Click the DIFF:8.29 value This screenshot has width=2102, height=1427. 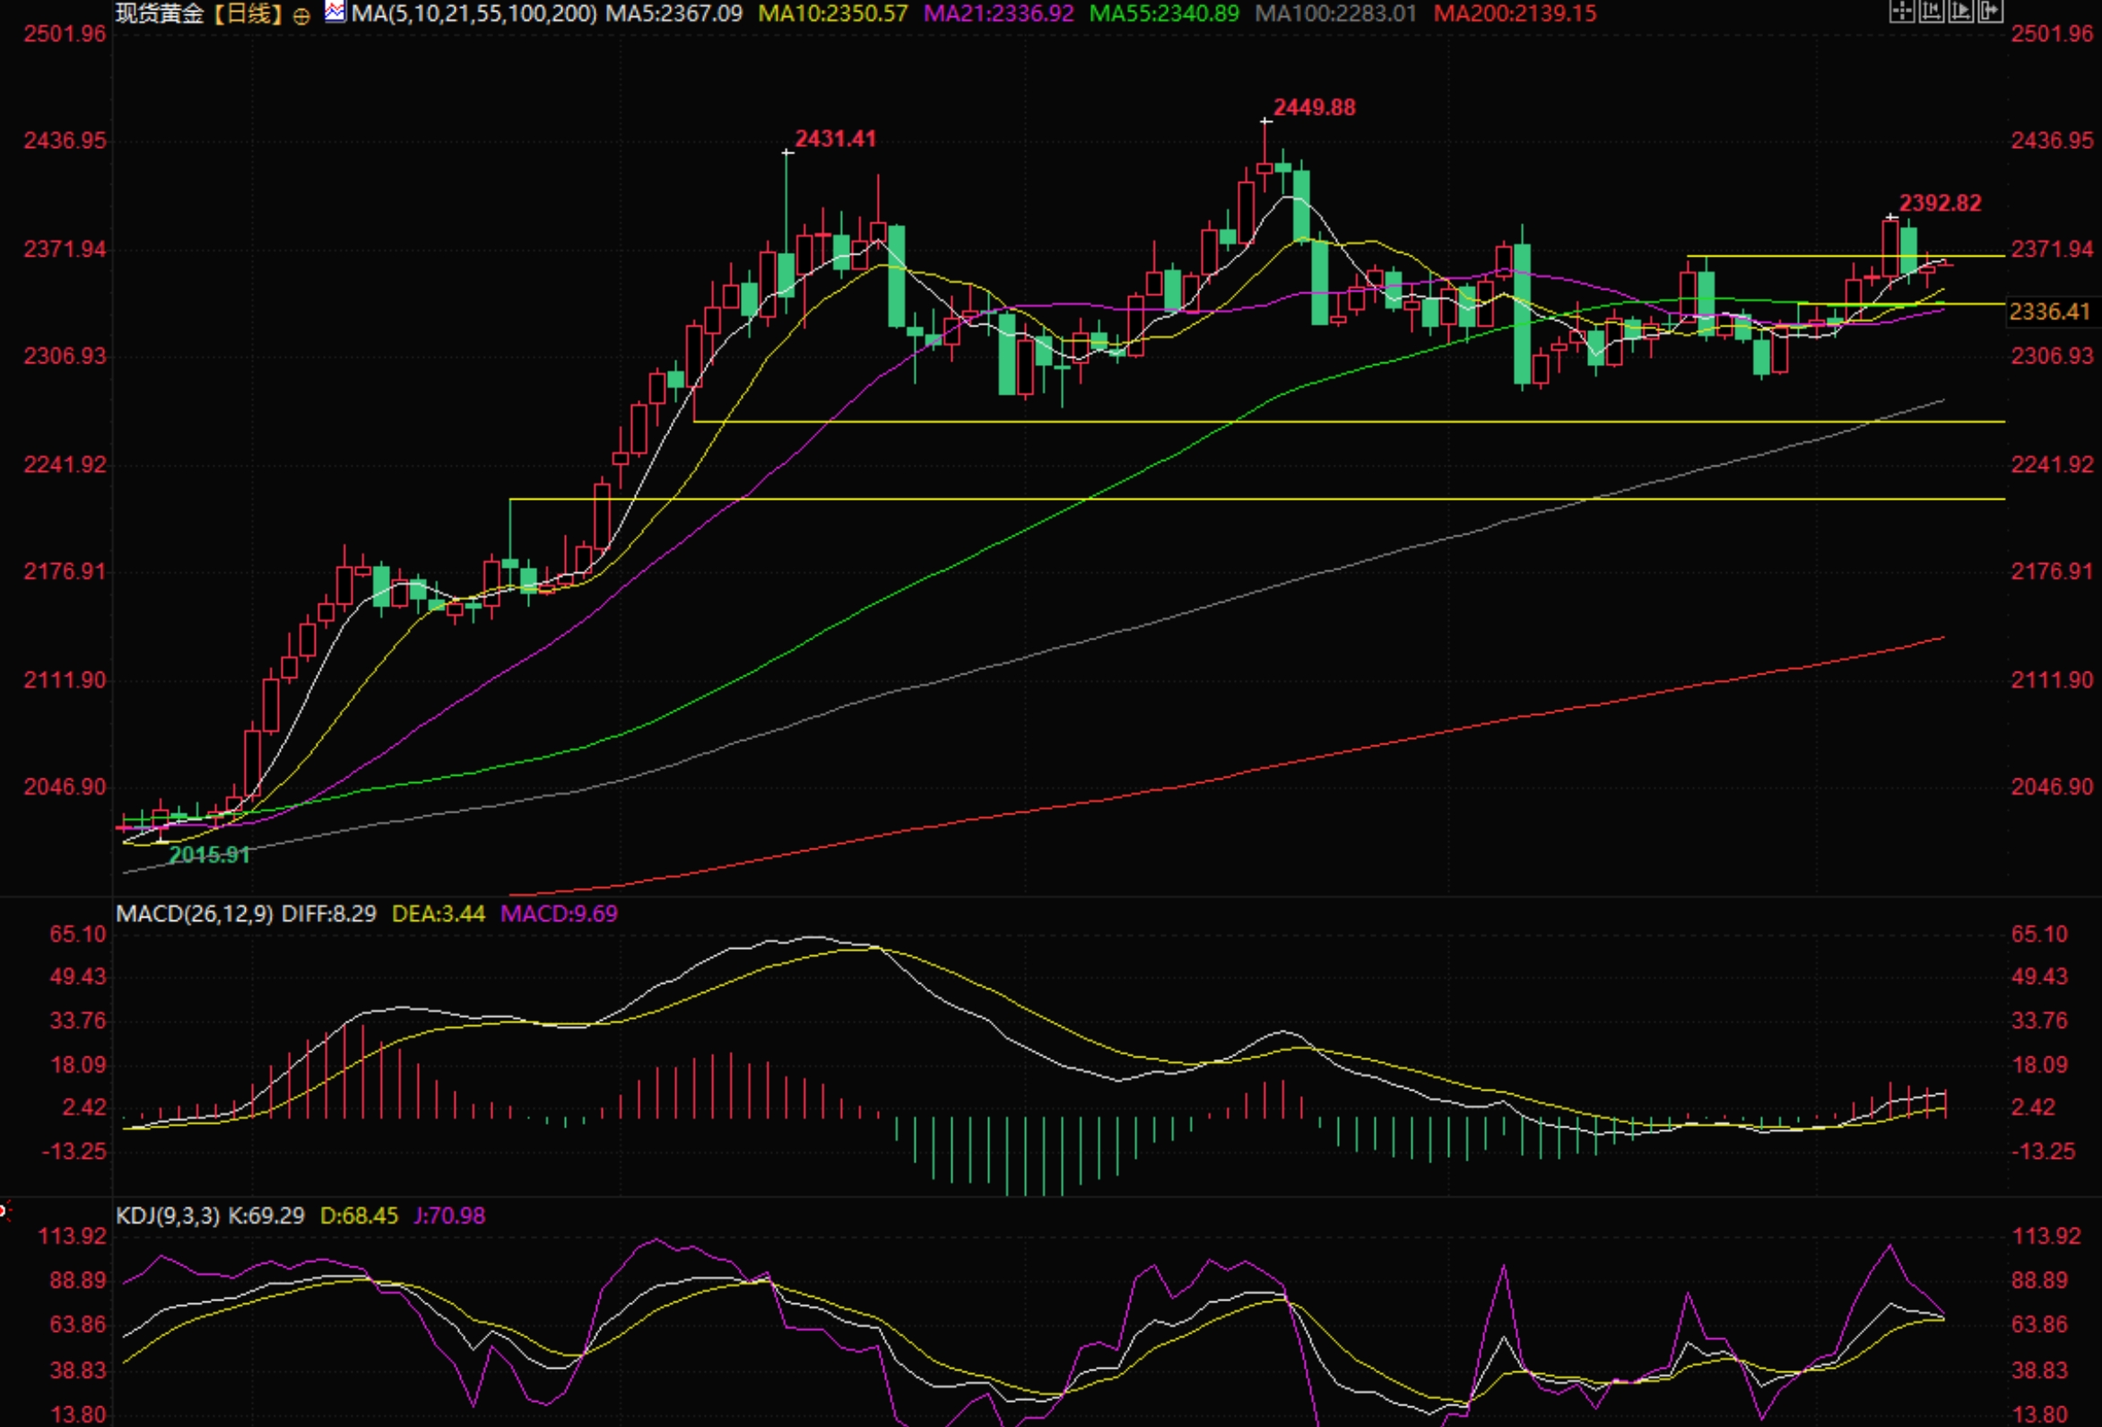point(329,914)
